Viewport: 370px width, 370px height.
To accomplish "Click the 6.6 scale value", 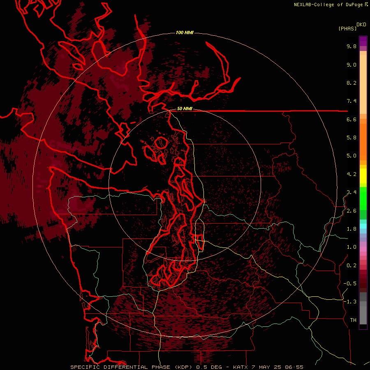I will 351,120.
